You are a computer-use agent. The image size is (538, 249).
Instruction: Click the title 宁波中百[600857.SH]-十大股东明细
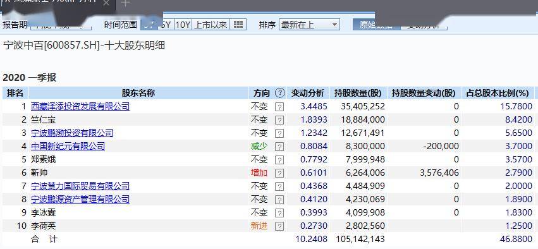click(84, 46)
